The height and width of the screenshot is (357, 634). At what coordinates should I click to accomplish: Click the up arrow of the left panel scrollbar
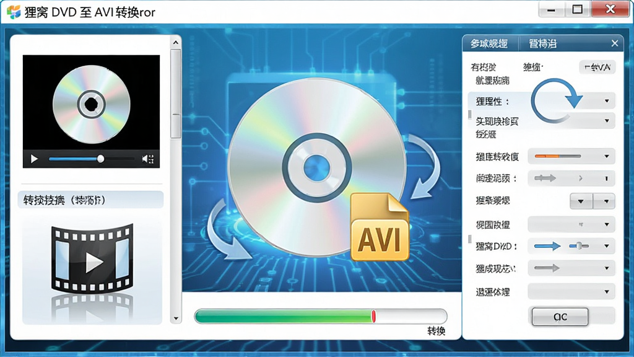pyautogui.click(x=175, y=43)
